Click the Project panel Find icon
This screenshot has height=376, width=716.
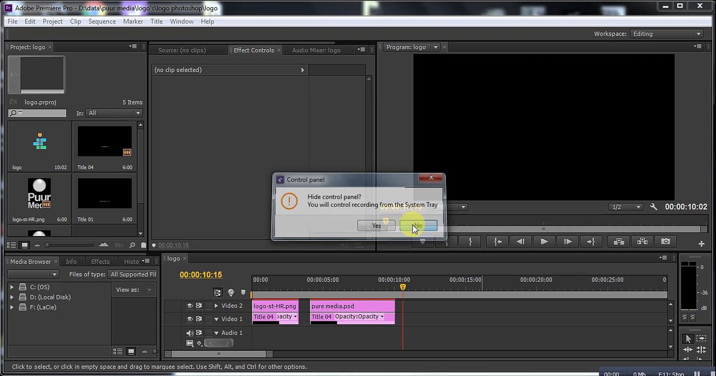tap(132, 245)
